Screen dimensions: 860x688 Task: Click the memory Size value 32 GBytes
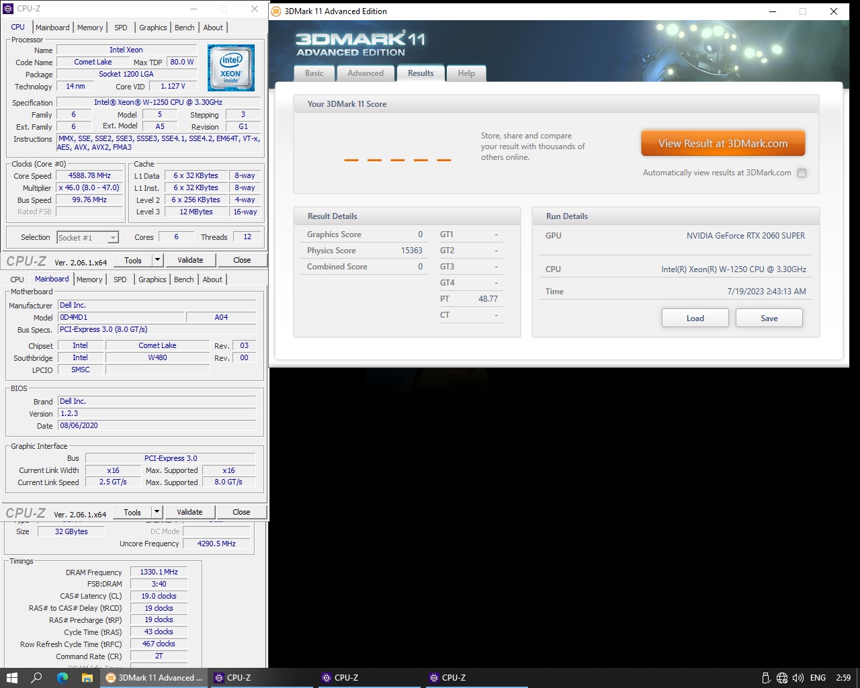point(71,531)
